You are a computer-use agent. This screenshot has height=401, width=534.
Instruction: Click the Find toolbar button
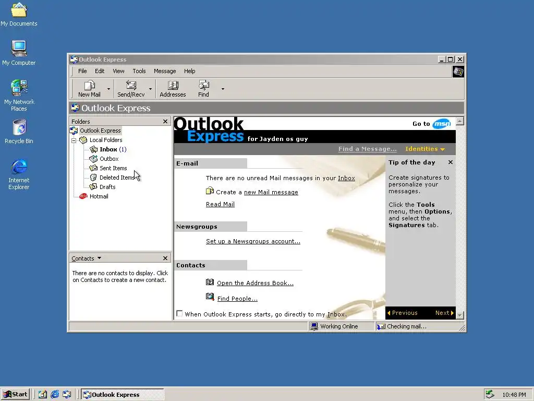[x=204, y=89]
